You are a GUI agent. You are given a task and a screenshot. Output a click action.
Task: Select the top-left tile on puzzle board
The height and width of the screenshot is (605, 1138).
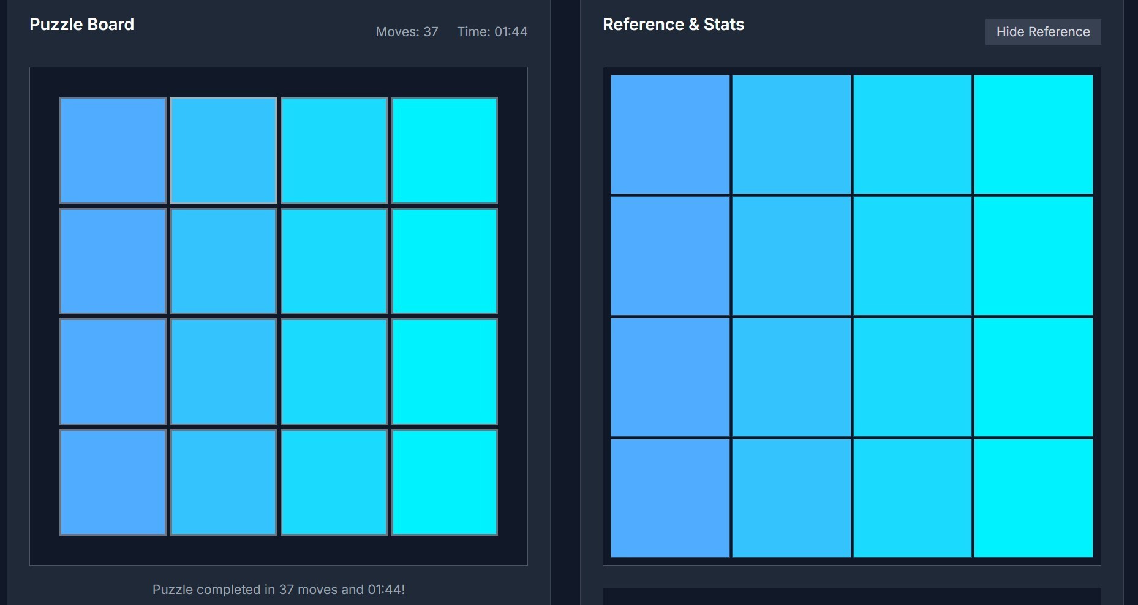coord(113,150)
